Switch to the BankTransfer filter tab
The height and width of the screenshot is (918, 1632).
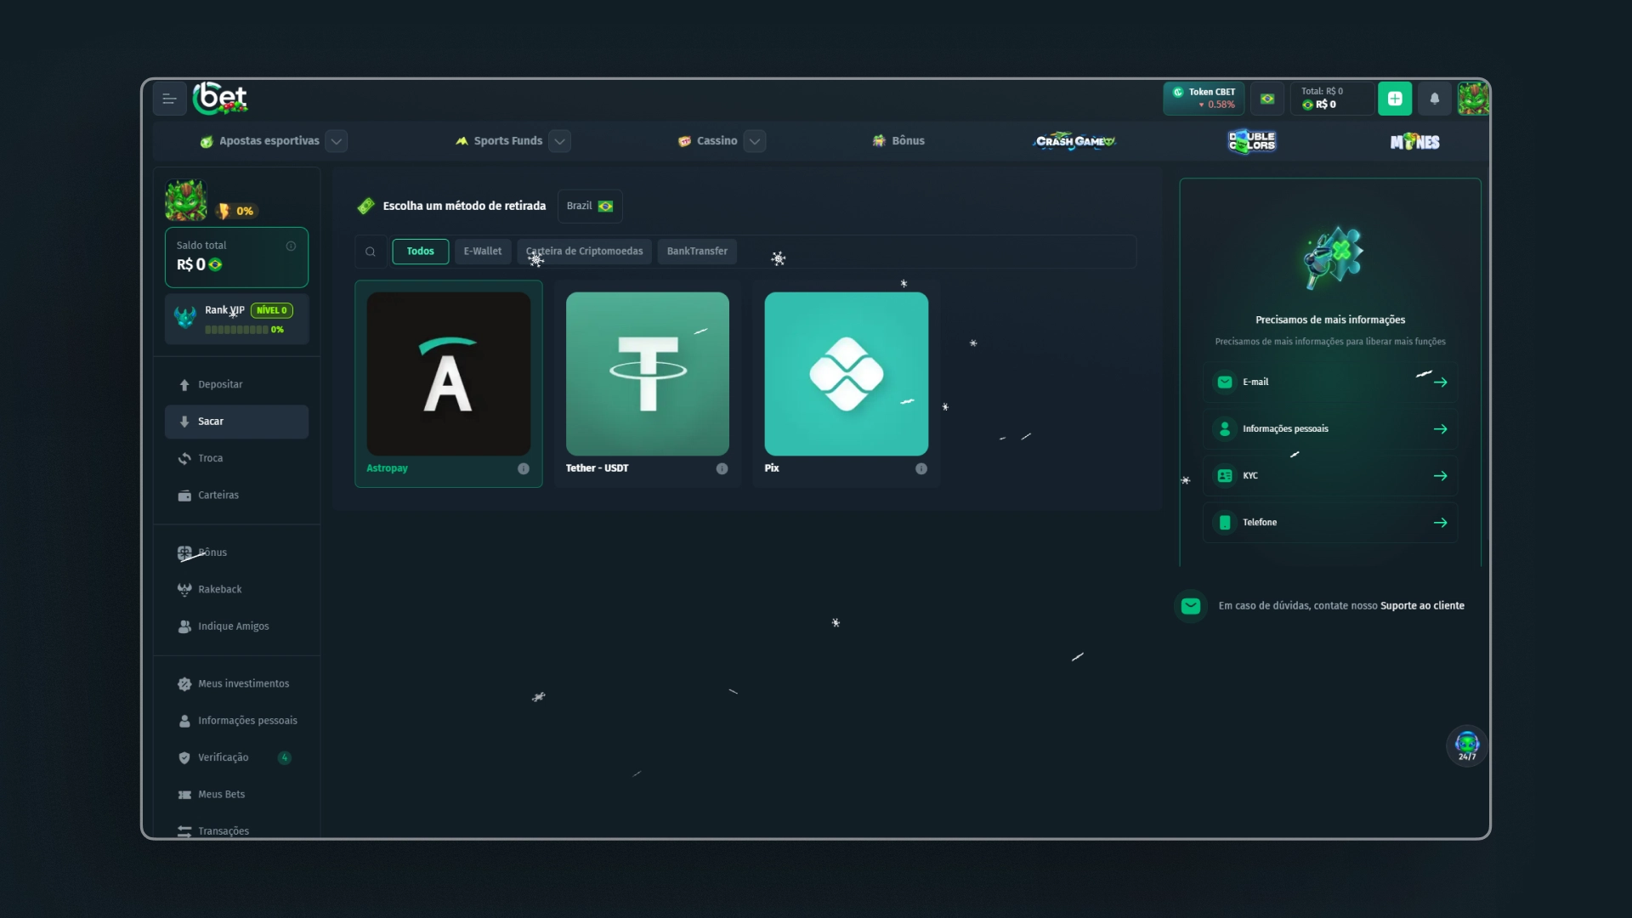696,252
